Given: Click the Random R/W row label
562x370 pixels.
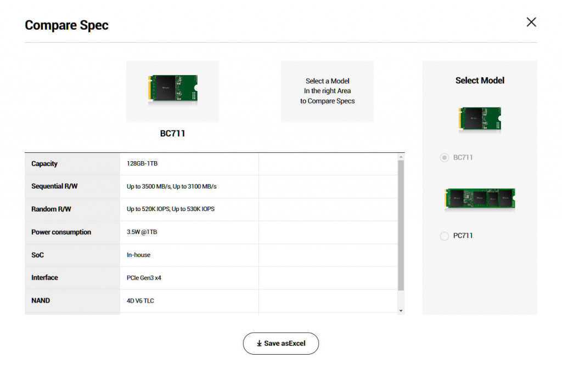Looking at the screenshot, I should [51, 209].
